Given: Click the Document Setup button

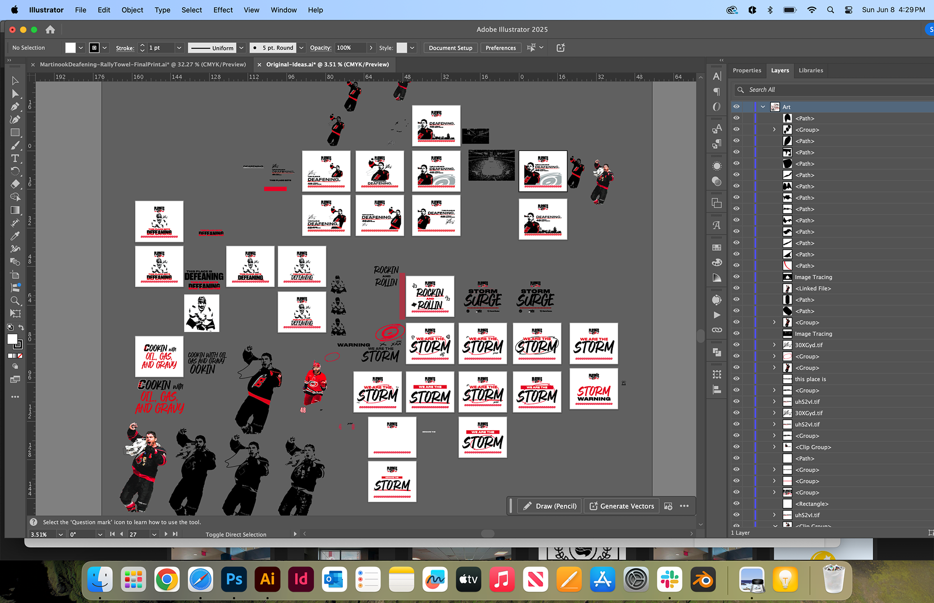Looking at the screenshot, I should click(x=450, y=48).
